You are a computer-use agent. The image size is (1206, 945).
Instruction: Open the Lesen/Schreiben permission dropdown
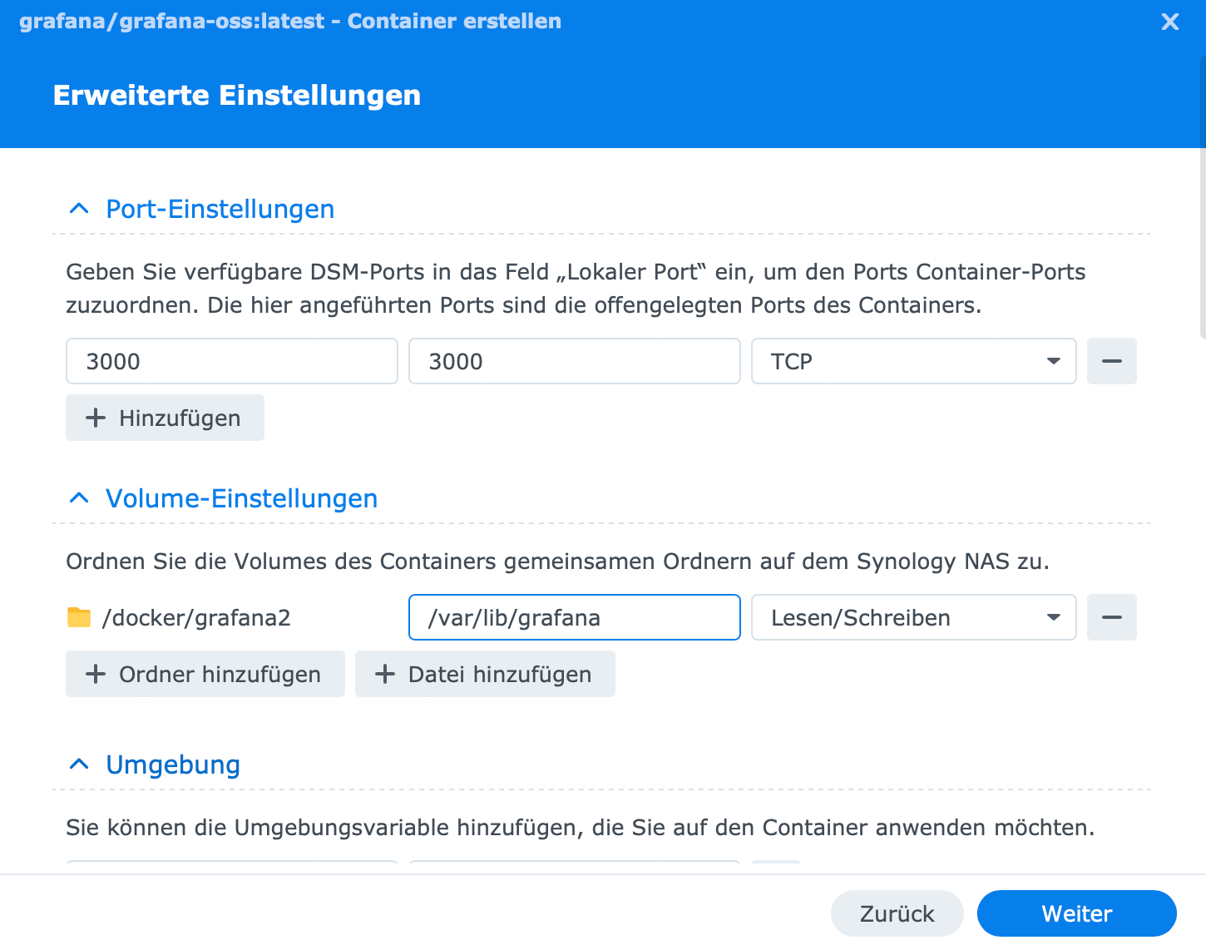coord(913,617)
